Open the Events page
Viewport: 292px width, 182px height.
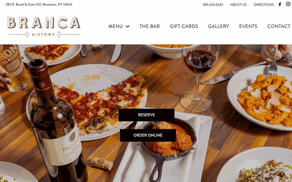[248, 26]
